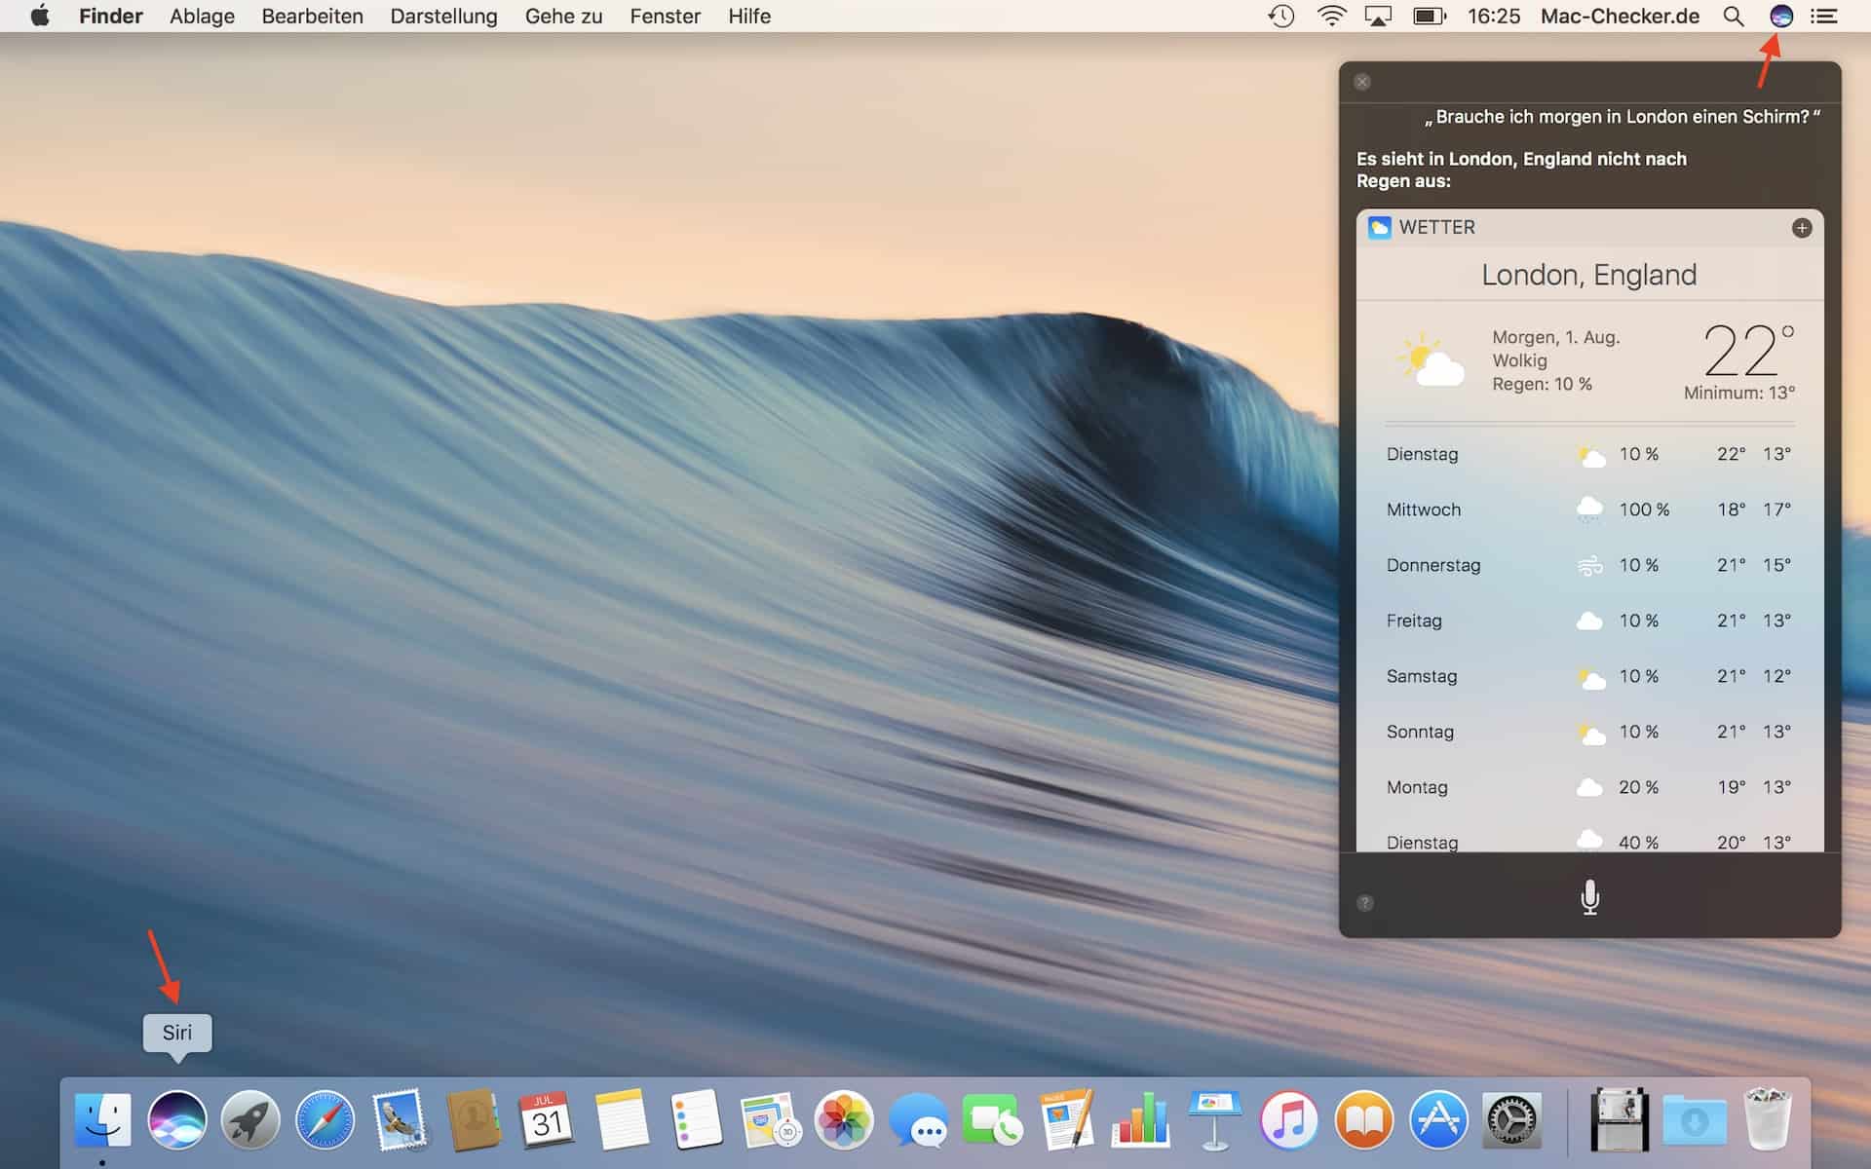Add weather result to Notification Center

(1802, 227)
